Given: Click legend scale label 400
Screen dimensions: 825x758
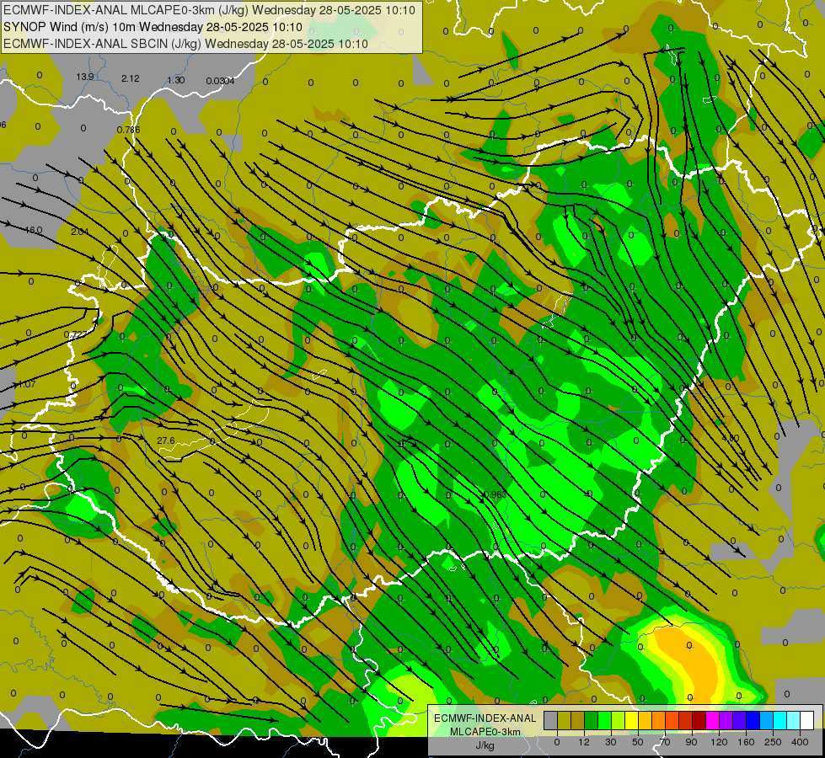Looking at the screenshot, I should coord(800,742).
